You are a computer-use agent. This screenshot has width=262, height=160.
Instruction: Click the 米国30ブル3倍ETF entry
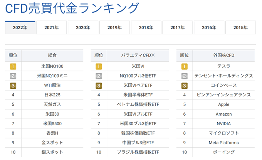point(138,124)
